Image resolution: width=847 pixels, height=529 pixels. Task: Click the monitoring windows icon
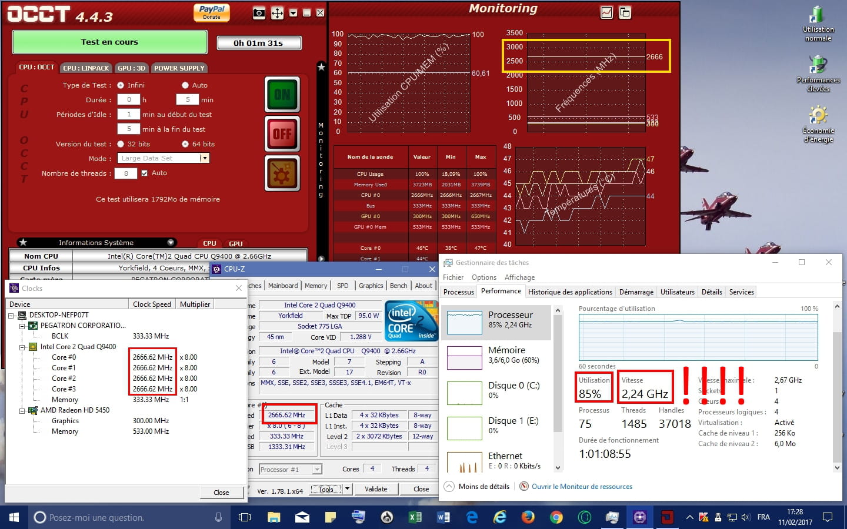point(625,12)
